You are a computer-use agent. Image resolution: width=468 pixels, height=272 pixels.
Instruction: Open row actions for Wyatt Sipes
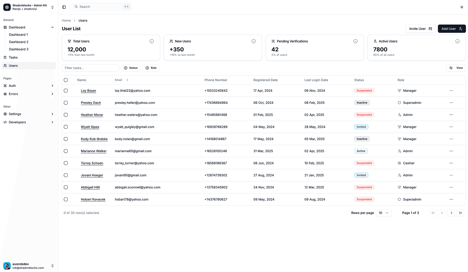451,127
